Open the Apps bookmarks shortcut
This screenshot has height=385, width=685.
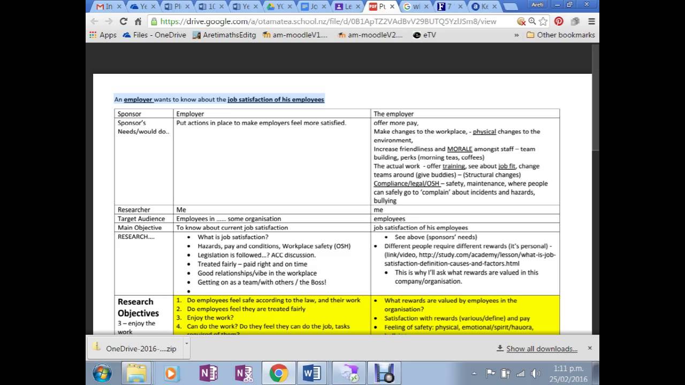(103, 35)
